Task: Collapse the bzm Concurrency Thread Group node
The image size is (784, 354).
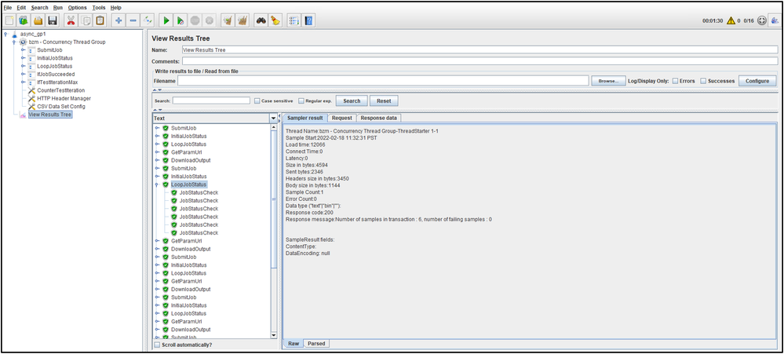Action: 14,42
